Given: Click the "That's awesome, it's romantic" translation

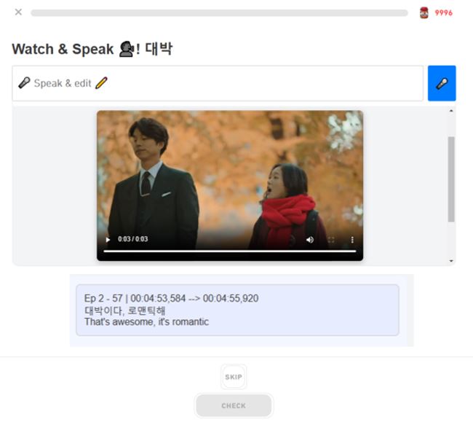Looking at the screenshot, I should tap(146, 321).
